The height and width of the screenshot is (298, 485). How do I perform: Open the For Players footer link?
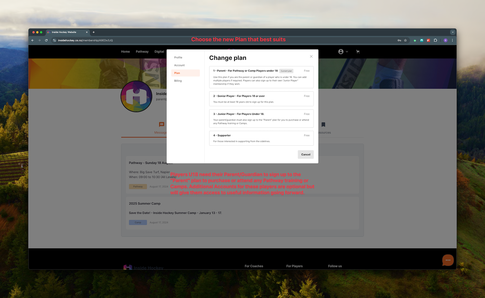(x=294, y=266)
